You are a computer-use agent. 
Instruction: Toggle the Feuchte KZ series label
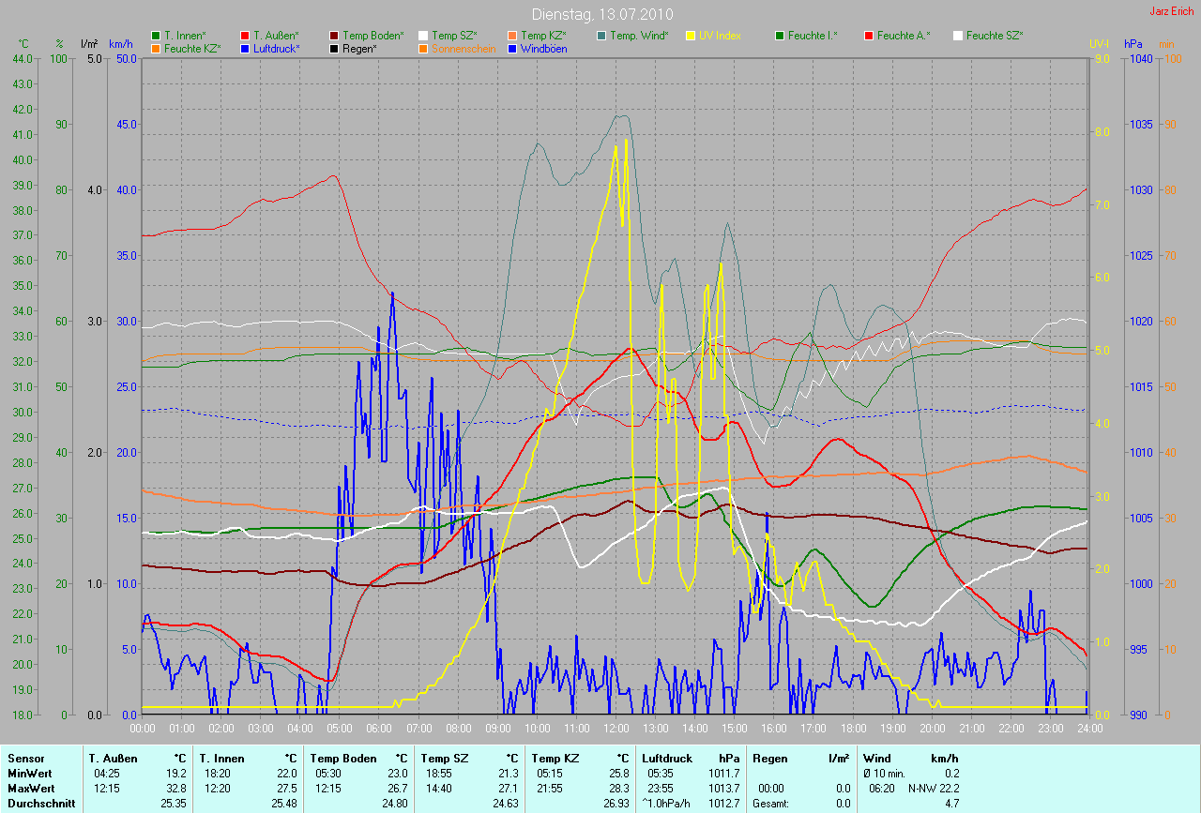tap(191, 49)
